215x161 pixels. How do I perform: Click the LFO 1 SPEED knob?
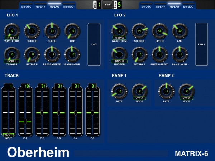pos(52,31)
